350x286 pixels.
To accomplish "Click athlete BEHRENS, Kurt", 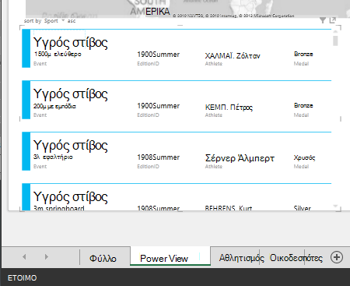I will pyautogui.click(x=229, y=208).
